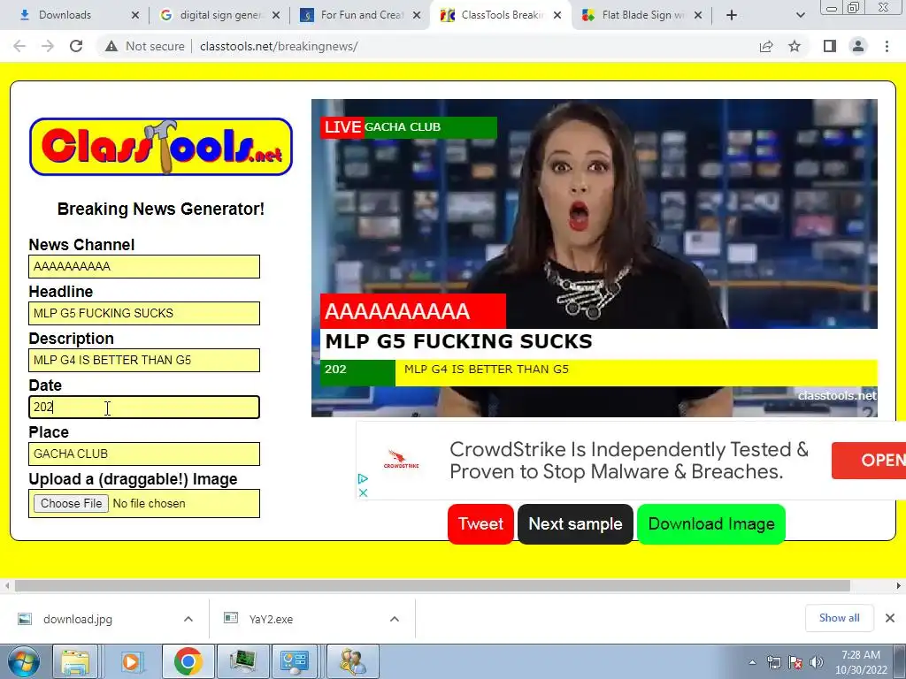Close the digital sign generator tab
This screenshot has height=679, width=906.
pyautogui.click(x=276, y=15)
